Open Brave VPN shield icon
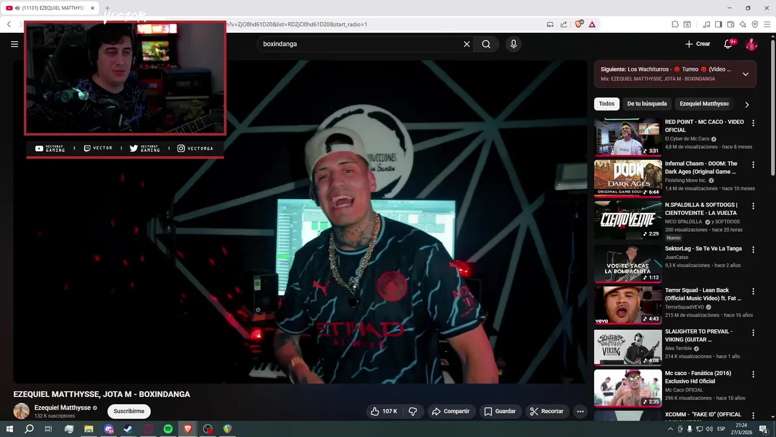This screenshot has width=776, height=437. click(755, 24)
